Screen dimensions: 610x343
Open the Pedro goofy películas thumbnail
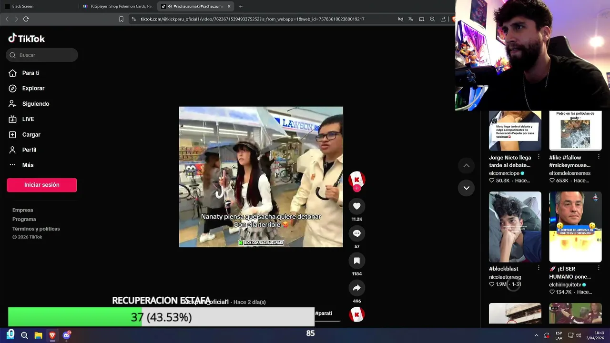pos(575,131)
